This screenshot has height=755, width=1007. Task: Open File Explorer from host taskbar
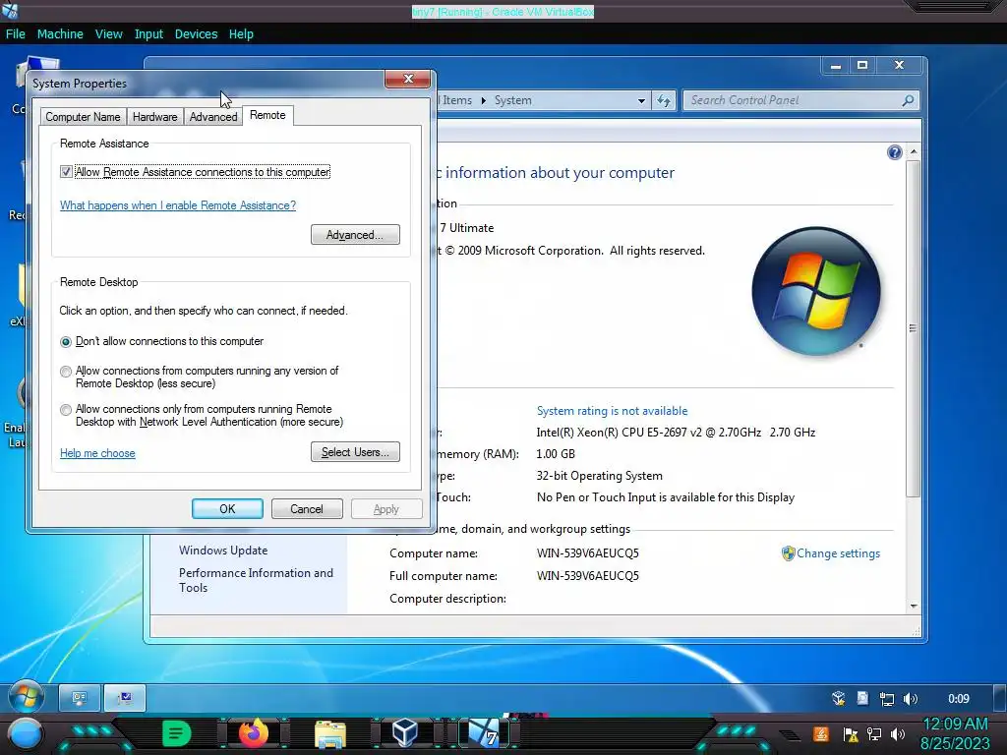point(330,734)
